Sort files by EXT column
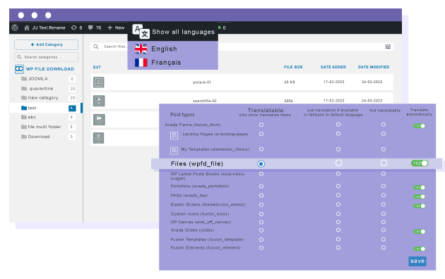The width and height of the screenshot is (445, 279). coord(97,68)
